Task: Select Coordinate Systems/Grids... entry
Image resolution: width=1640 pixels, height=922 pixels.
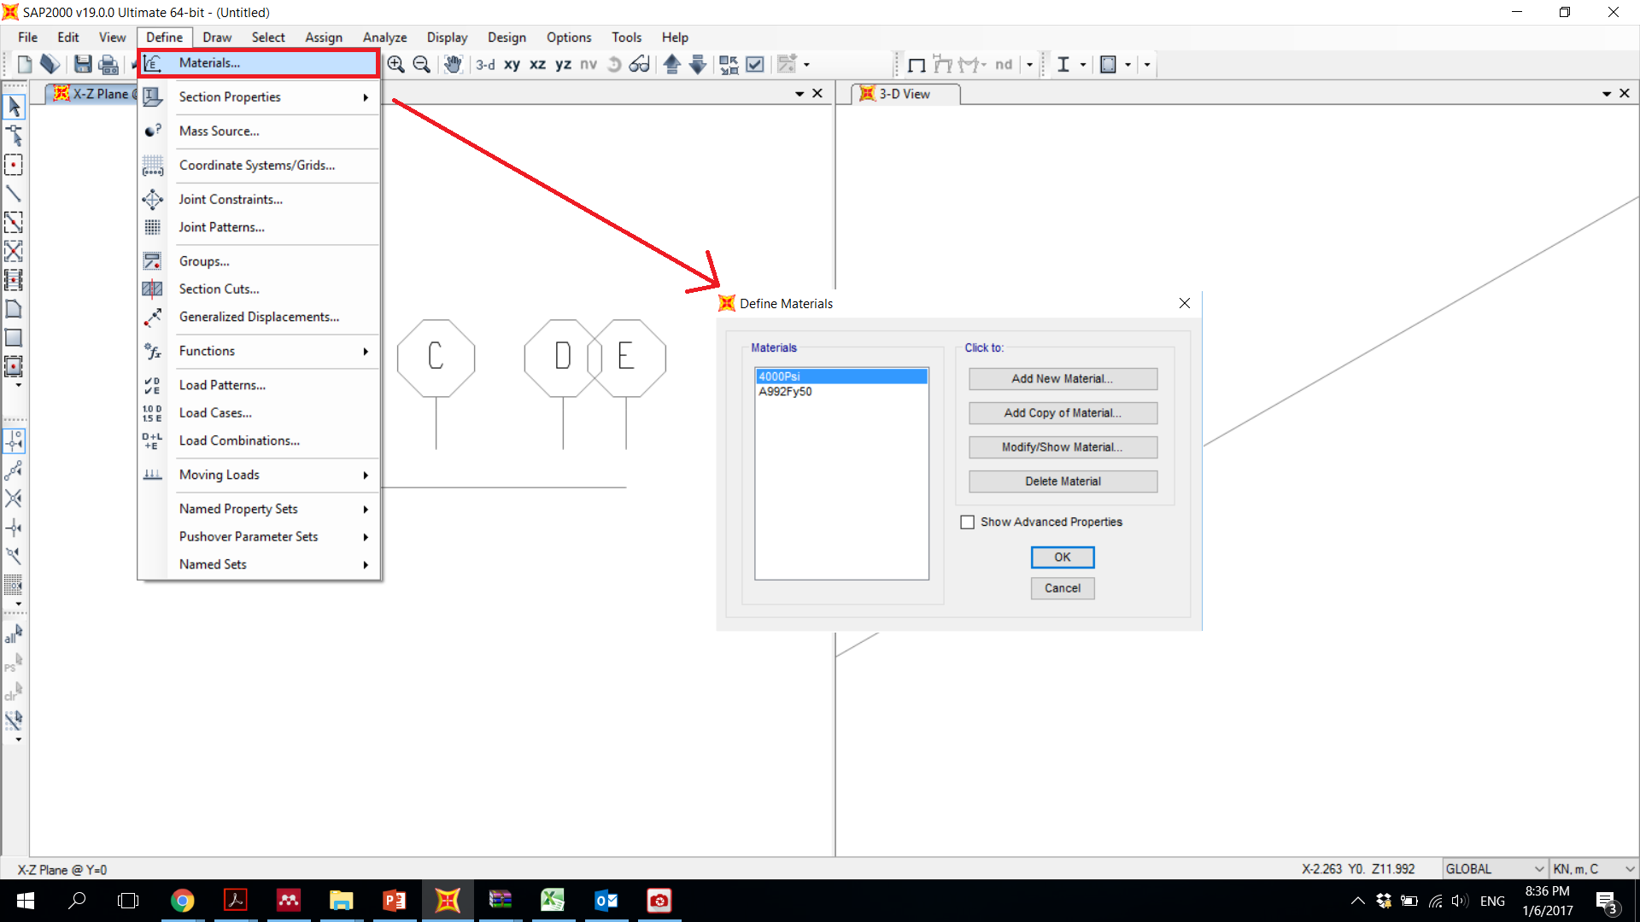Action: (x=260, y=166)
